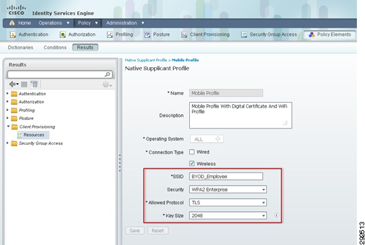Click the Authorization tab icon
The image size is (365, 245).
click(63, 35)
